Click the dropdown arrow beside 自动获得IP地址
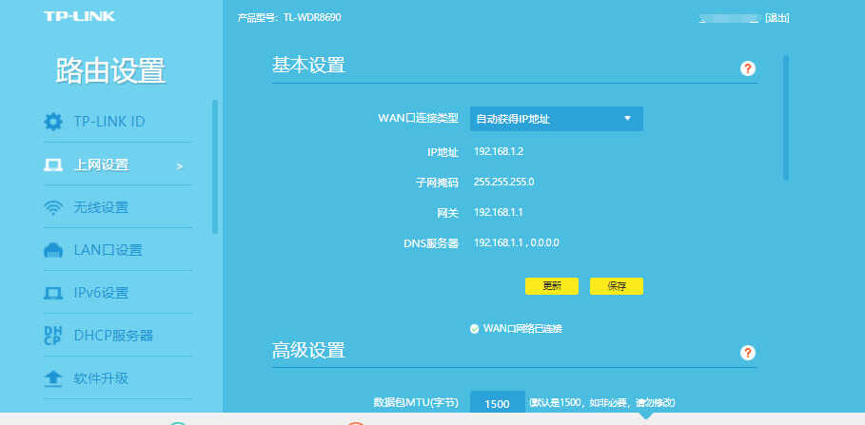This screenshot has height=425, width=865. pyautogui.click(x=627, y=119)
